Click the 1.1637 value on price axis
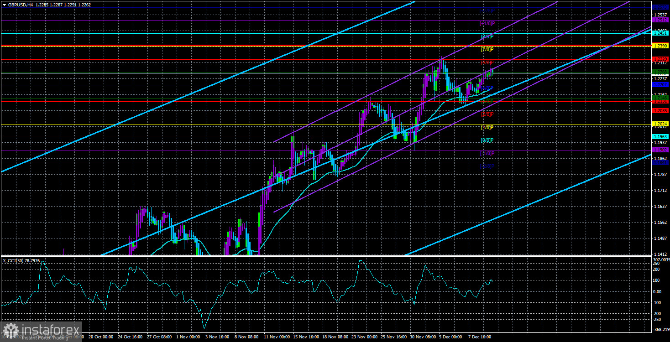Screen dimensions: 670x342 pyautogui.click(x=660, y=206)
